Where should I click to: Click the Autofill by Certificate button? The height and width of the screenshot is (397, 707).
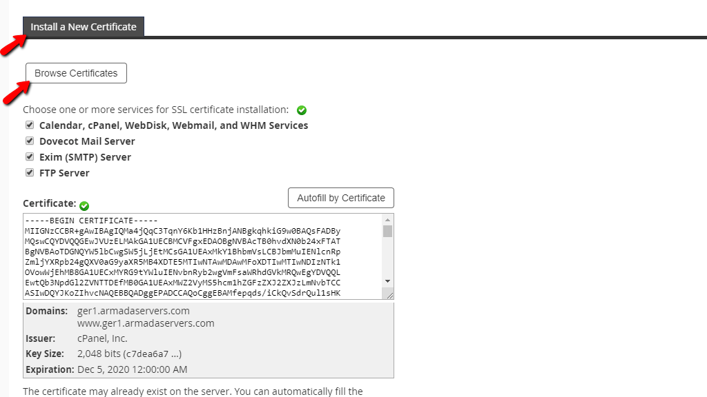341,198
